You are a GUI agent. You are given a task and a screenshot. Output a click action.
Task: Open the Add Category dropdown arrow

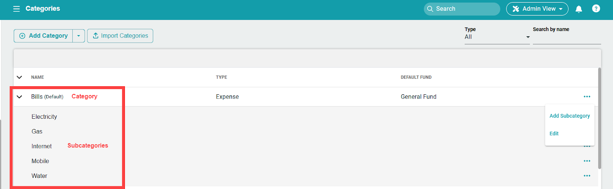[79, 36]
